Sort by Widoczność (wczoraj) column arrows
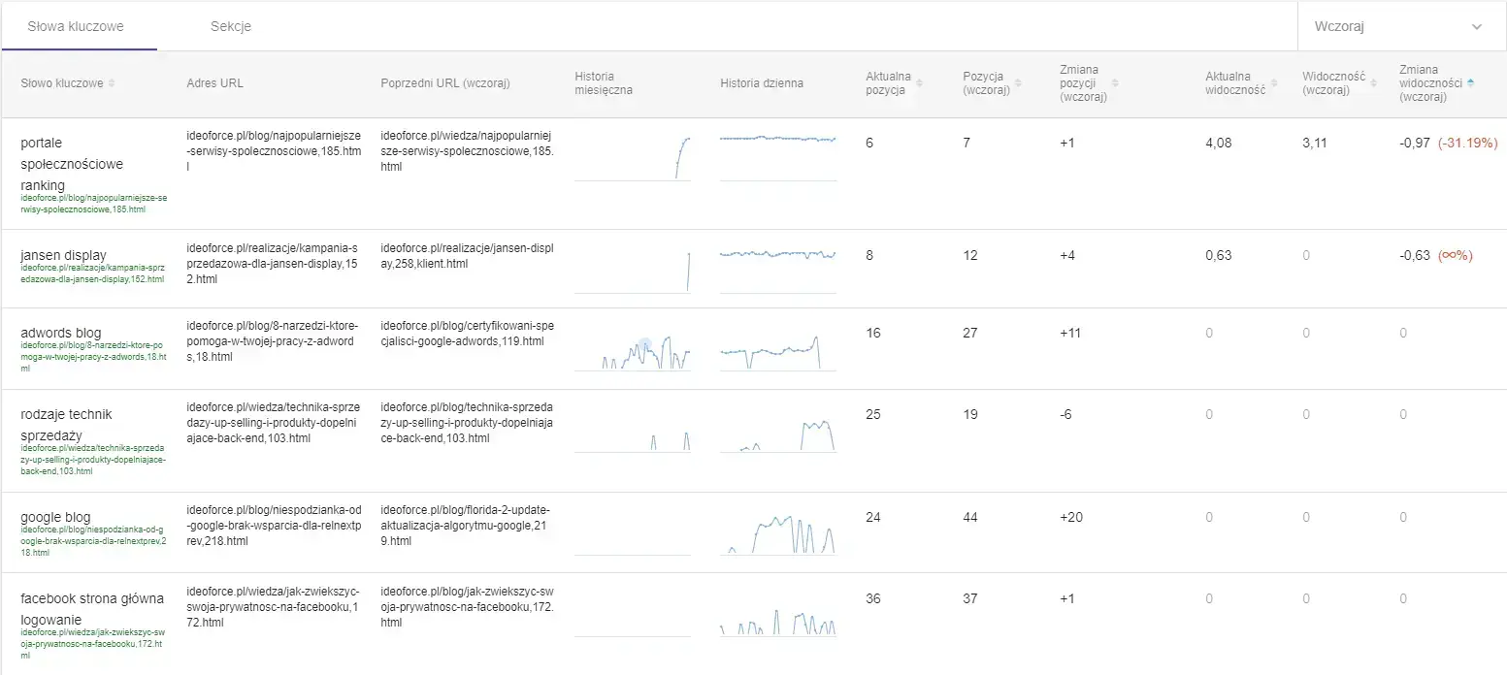The image size is (1507, 675). tap(1372, 83)
